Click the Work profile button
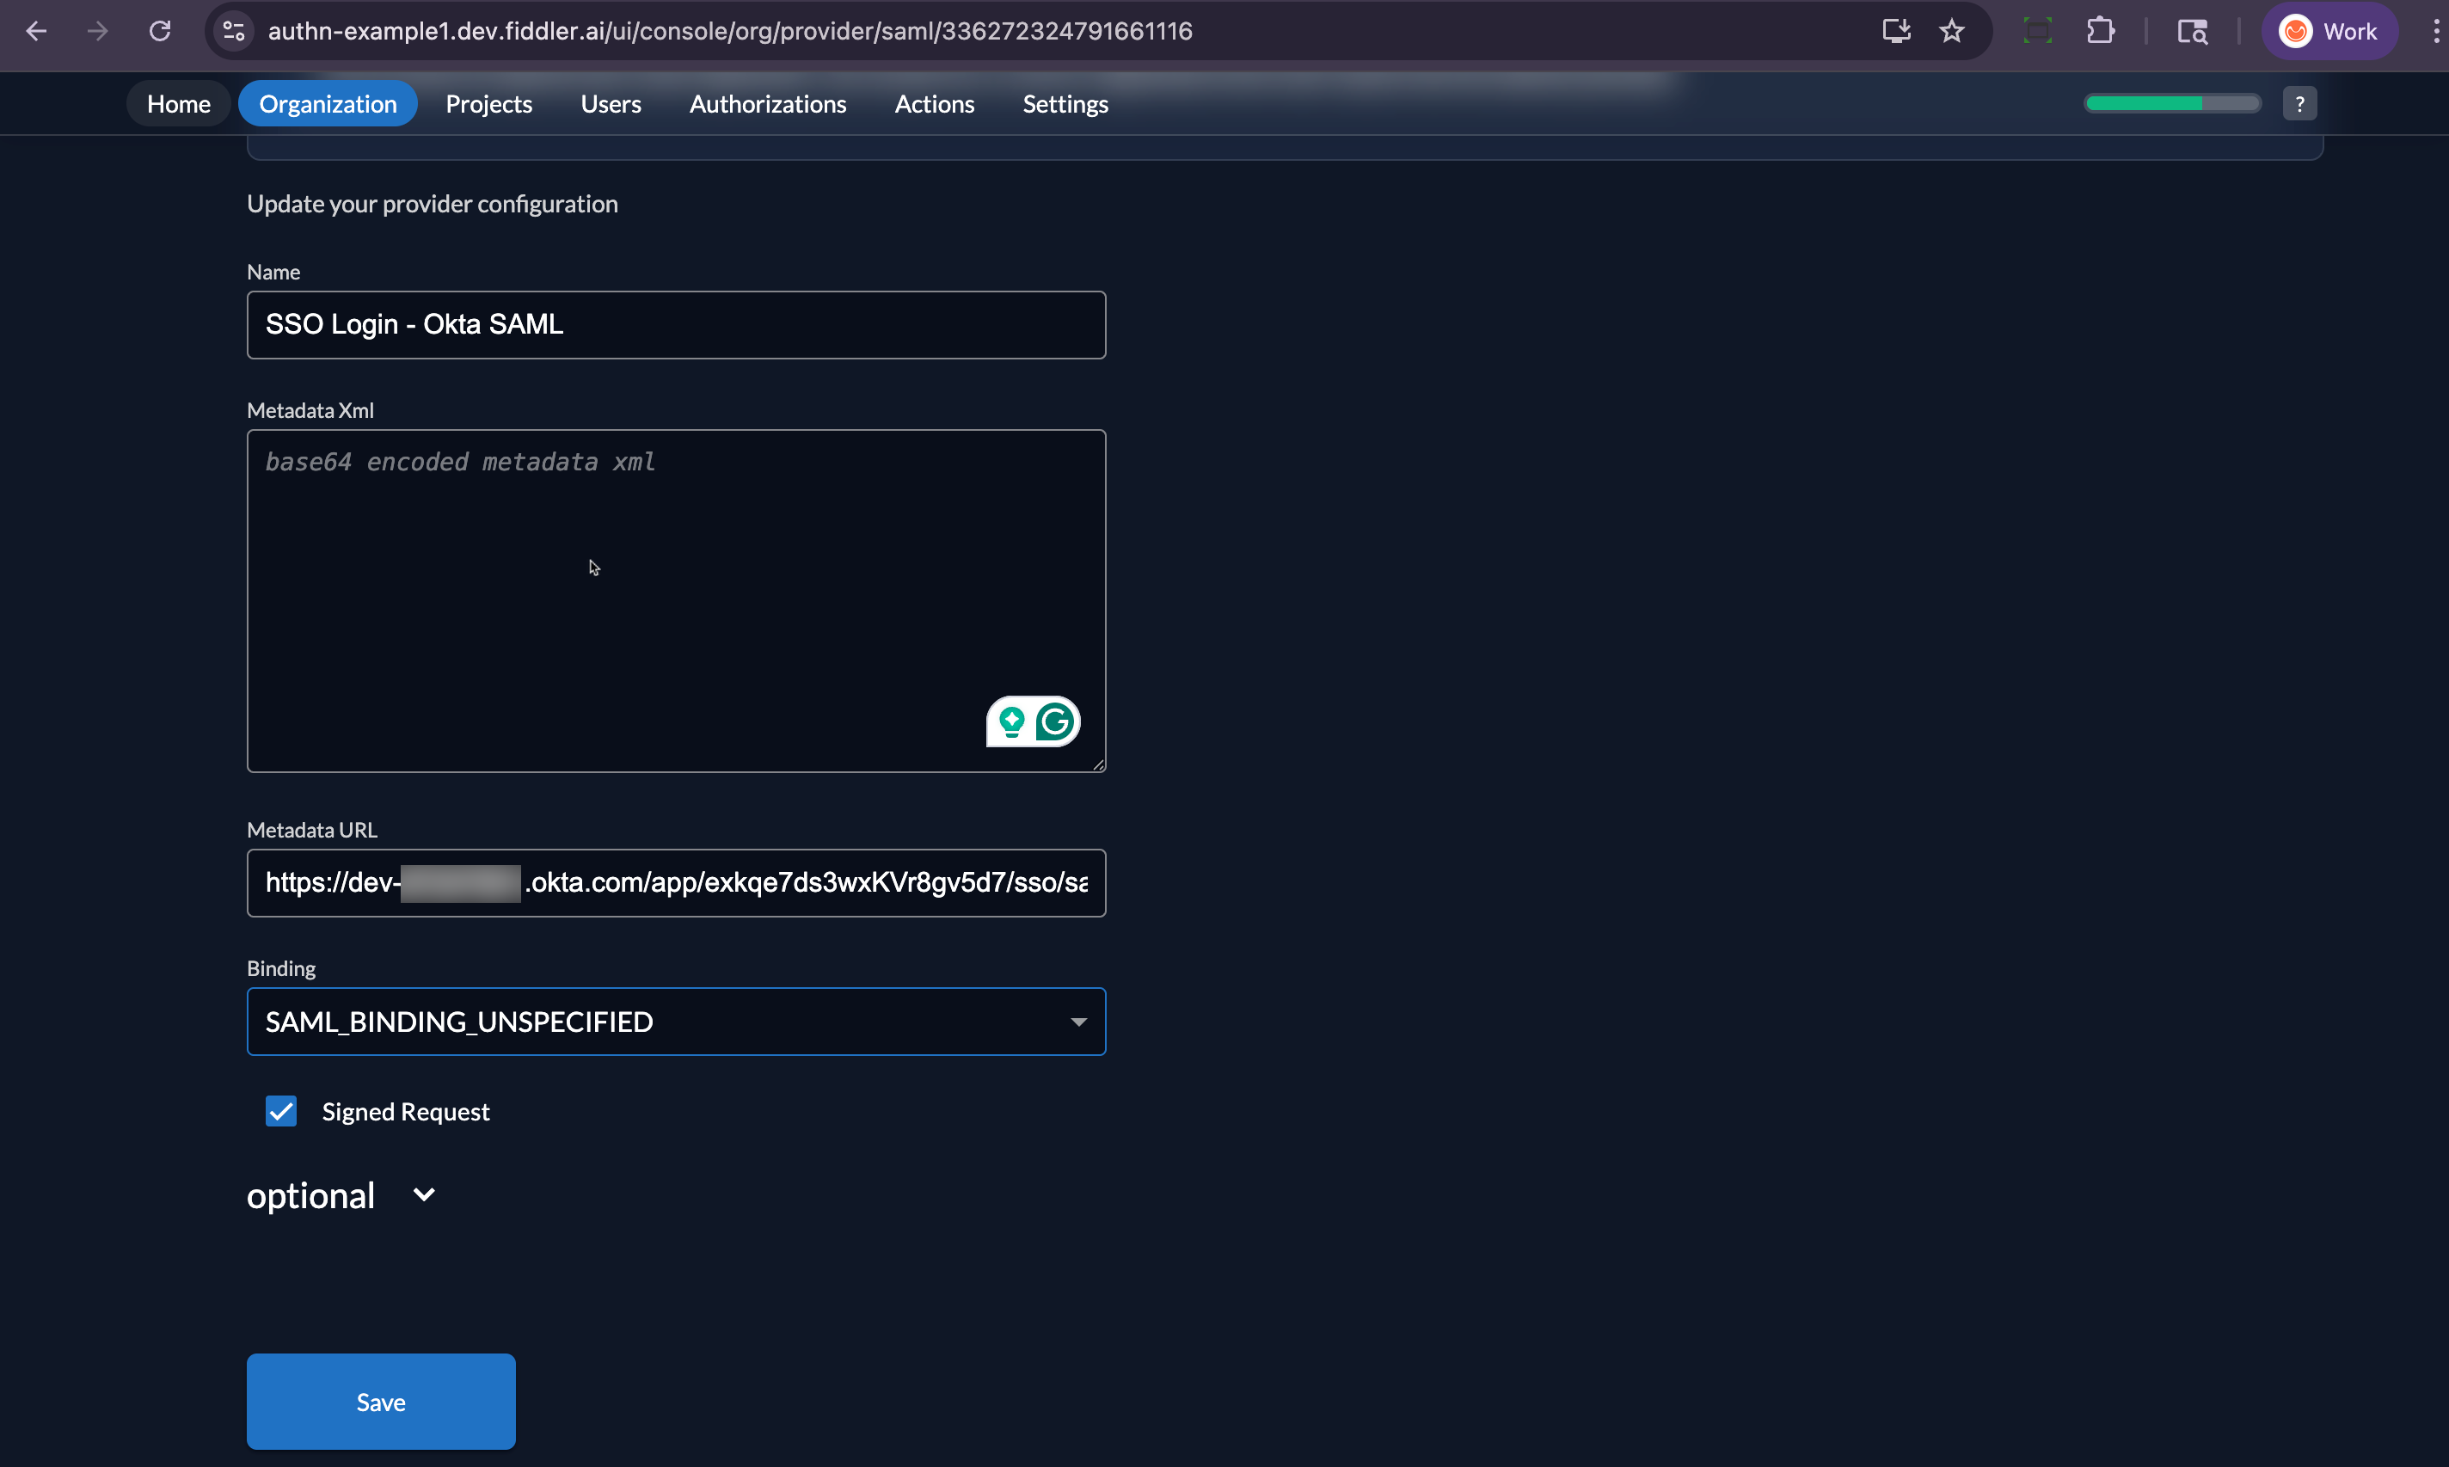The image size is (2449, 1467). pyautogui.click(x=2329, y=31)
